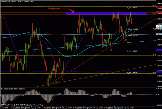Click the white current price tag on price axis
Image resolution: width=162 pixels, height=109 pixels.
[x=159, y=26]
